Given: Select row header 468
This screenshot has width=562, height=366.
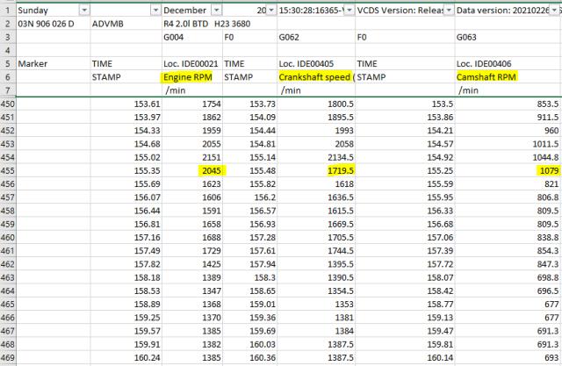Looking at the screenshot, I should tap(7, 345).
